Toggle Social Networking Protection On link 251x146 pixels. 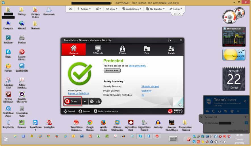[143, 95]
